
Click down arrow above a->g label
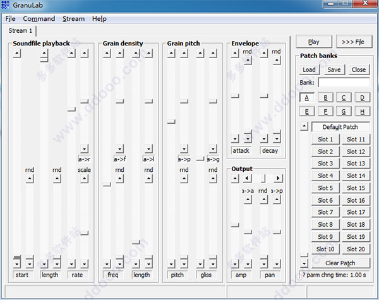click(x=213, y=148)
